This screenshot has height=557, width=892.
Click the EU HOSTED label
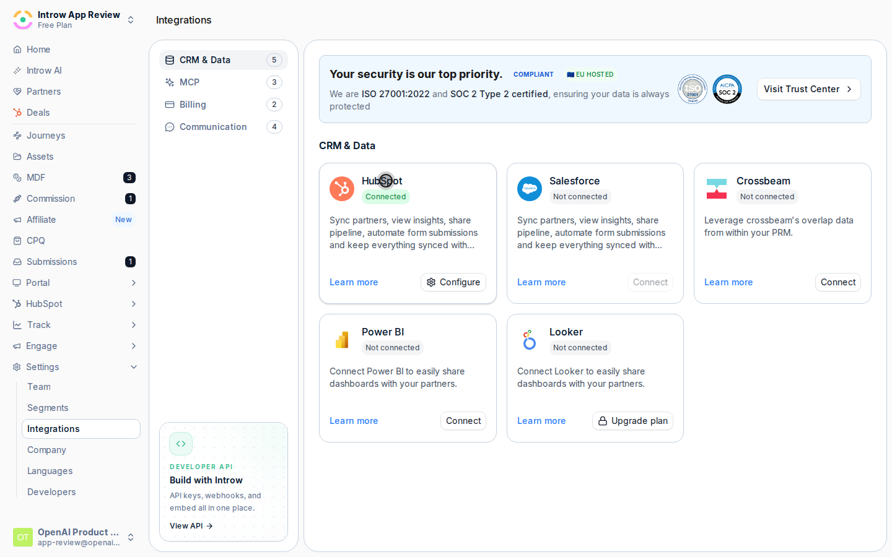pos(590,74)
